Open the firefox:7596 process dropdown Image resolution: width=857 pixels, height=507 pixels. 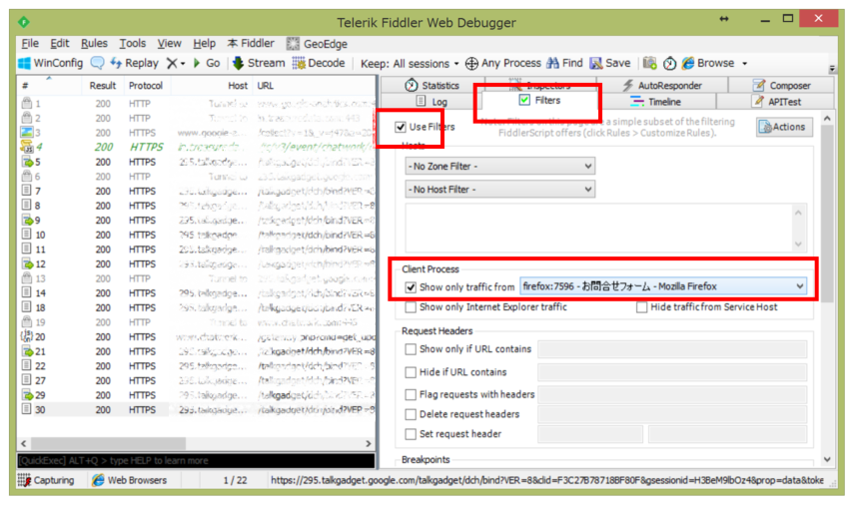(663, 286)
